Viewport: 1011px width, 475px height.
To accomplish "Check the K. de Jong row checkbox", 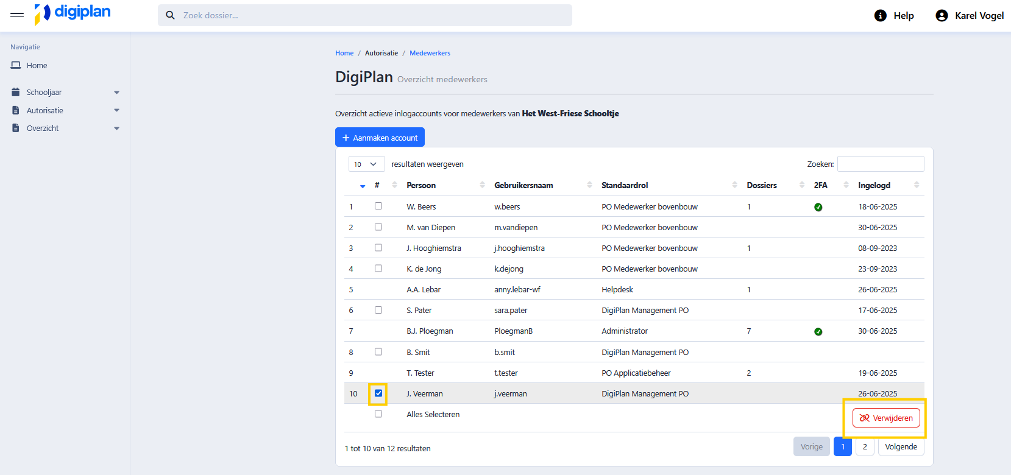I will point(378,268).
